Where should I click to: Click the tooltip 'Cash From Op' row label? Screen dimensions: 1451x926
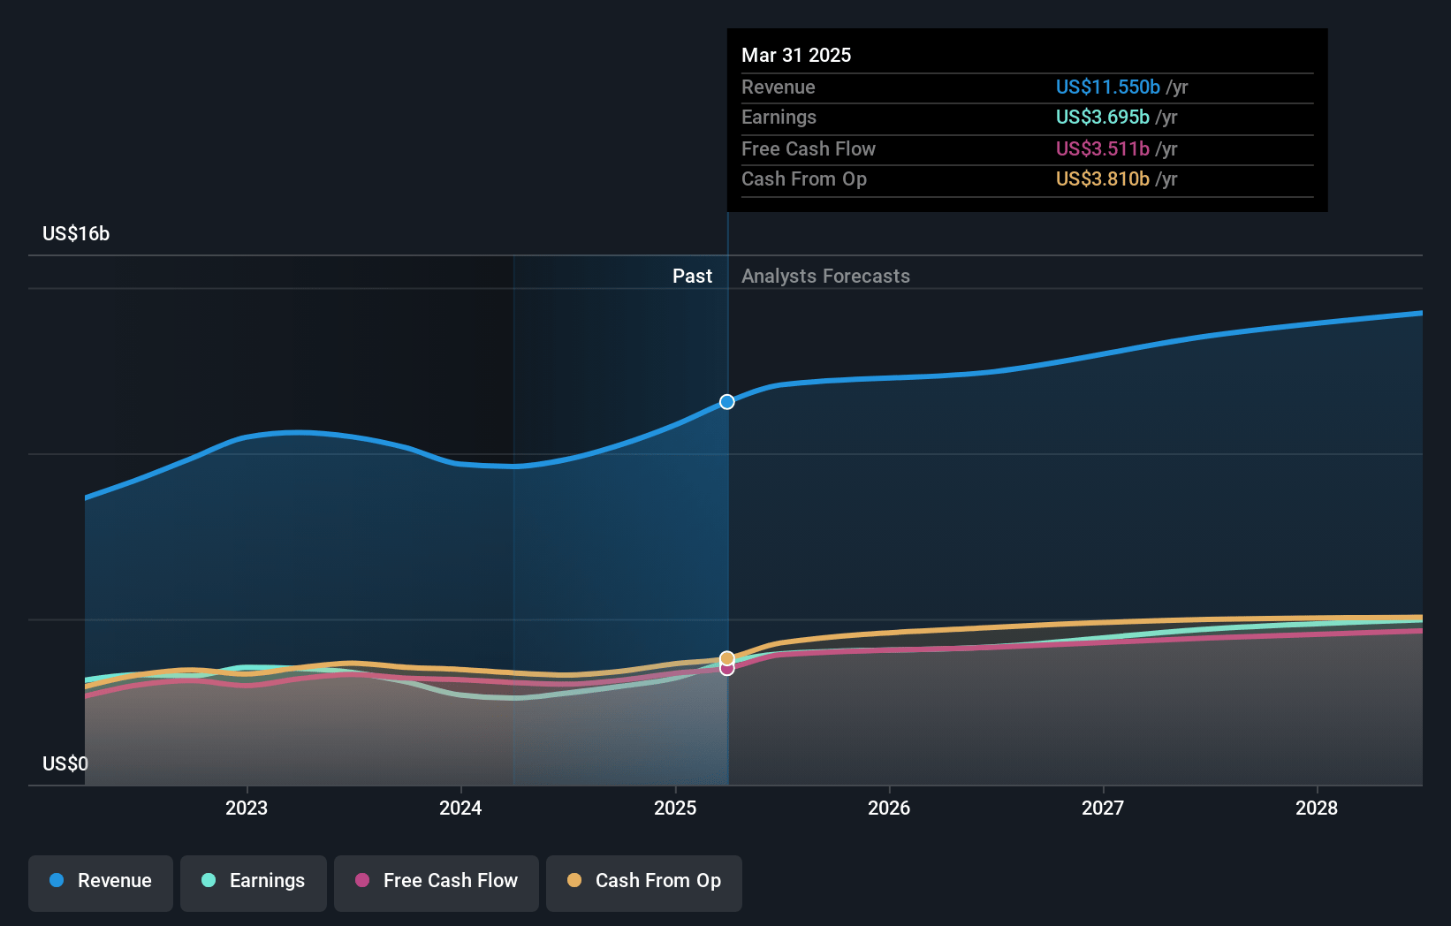click(x=804, y=178)
